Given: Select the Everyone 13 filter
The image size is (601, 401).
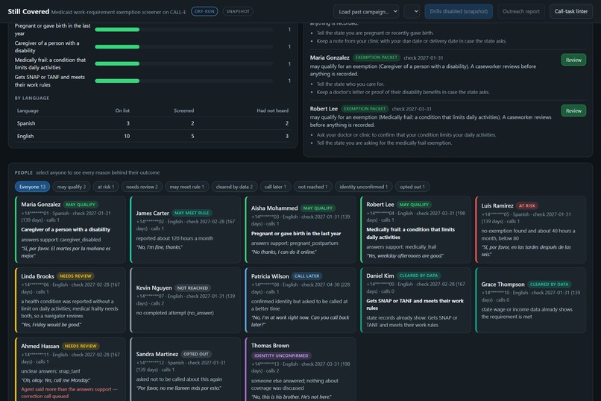Looking at the screenshot, I should coord(32,187).
